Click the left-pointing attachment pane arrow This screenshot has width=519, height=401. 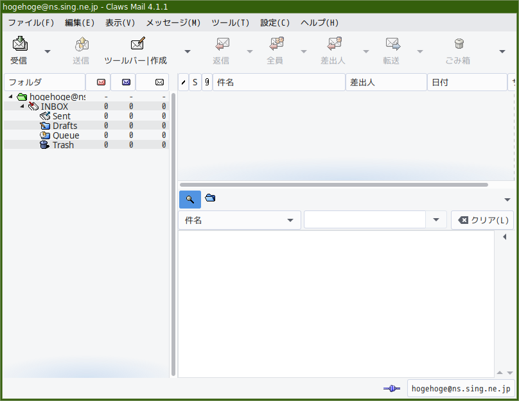pyautogui.click(x=504, y=237)
